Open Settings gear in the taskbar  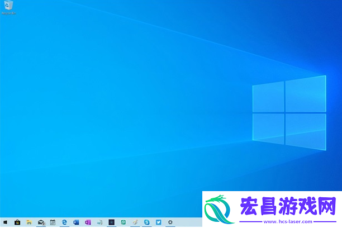(x=170, y=222)
